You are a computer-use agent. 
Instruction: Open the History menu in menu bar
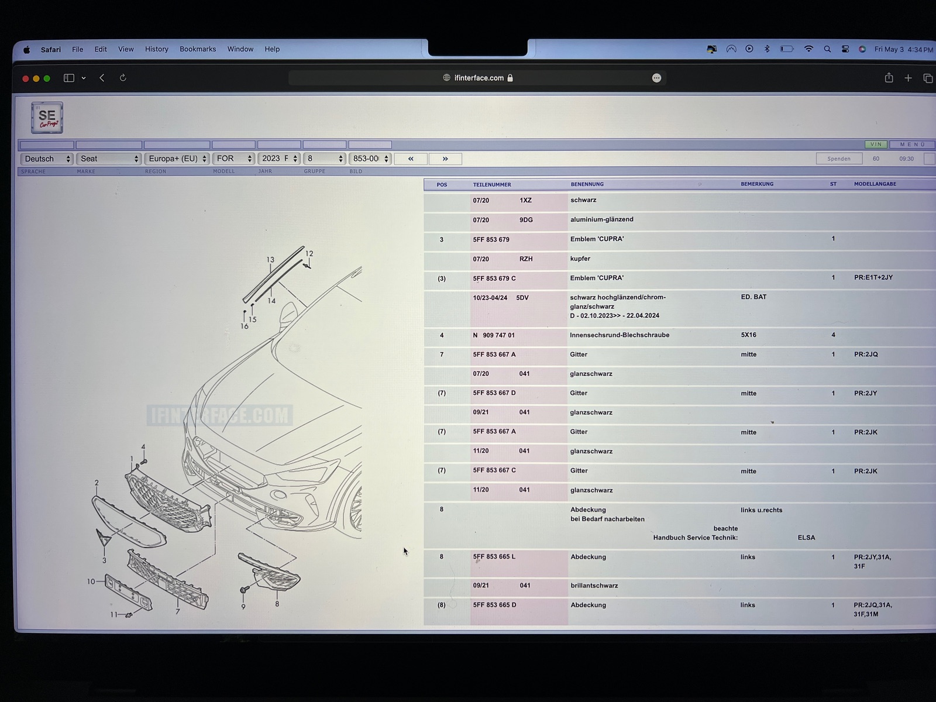coord(156,49)
